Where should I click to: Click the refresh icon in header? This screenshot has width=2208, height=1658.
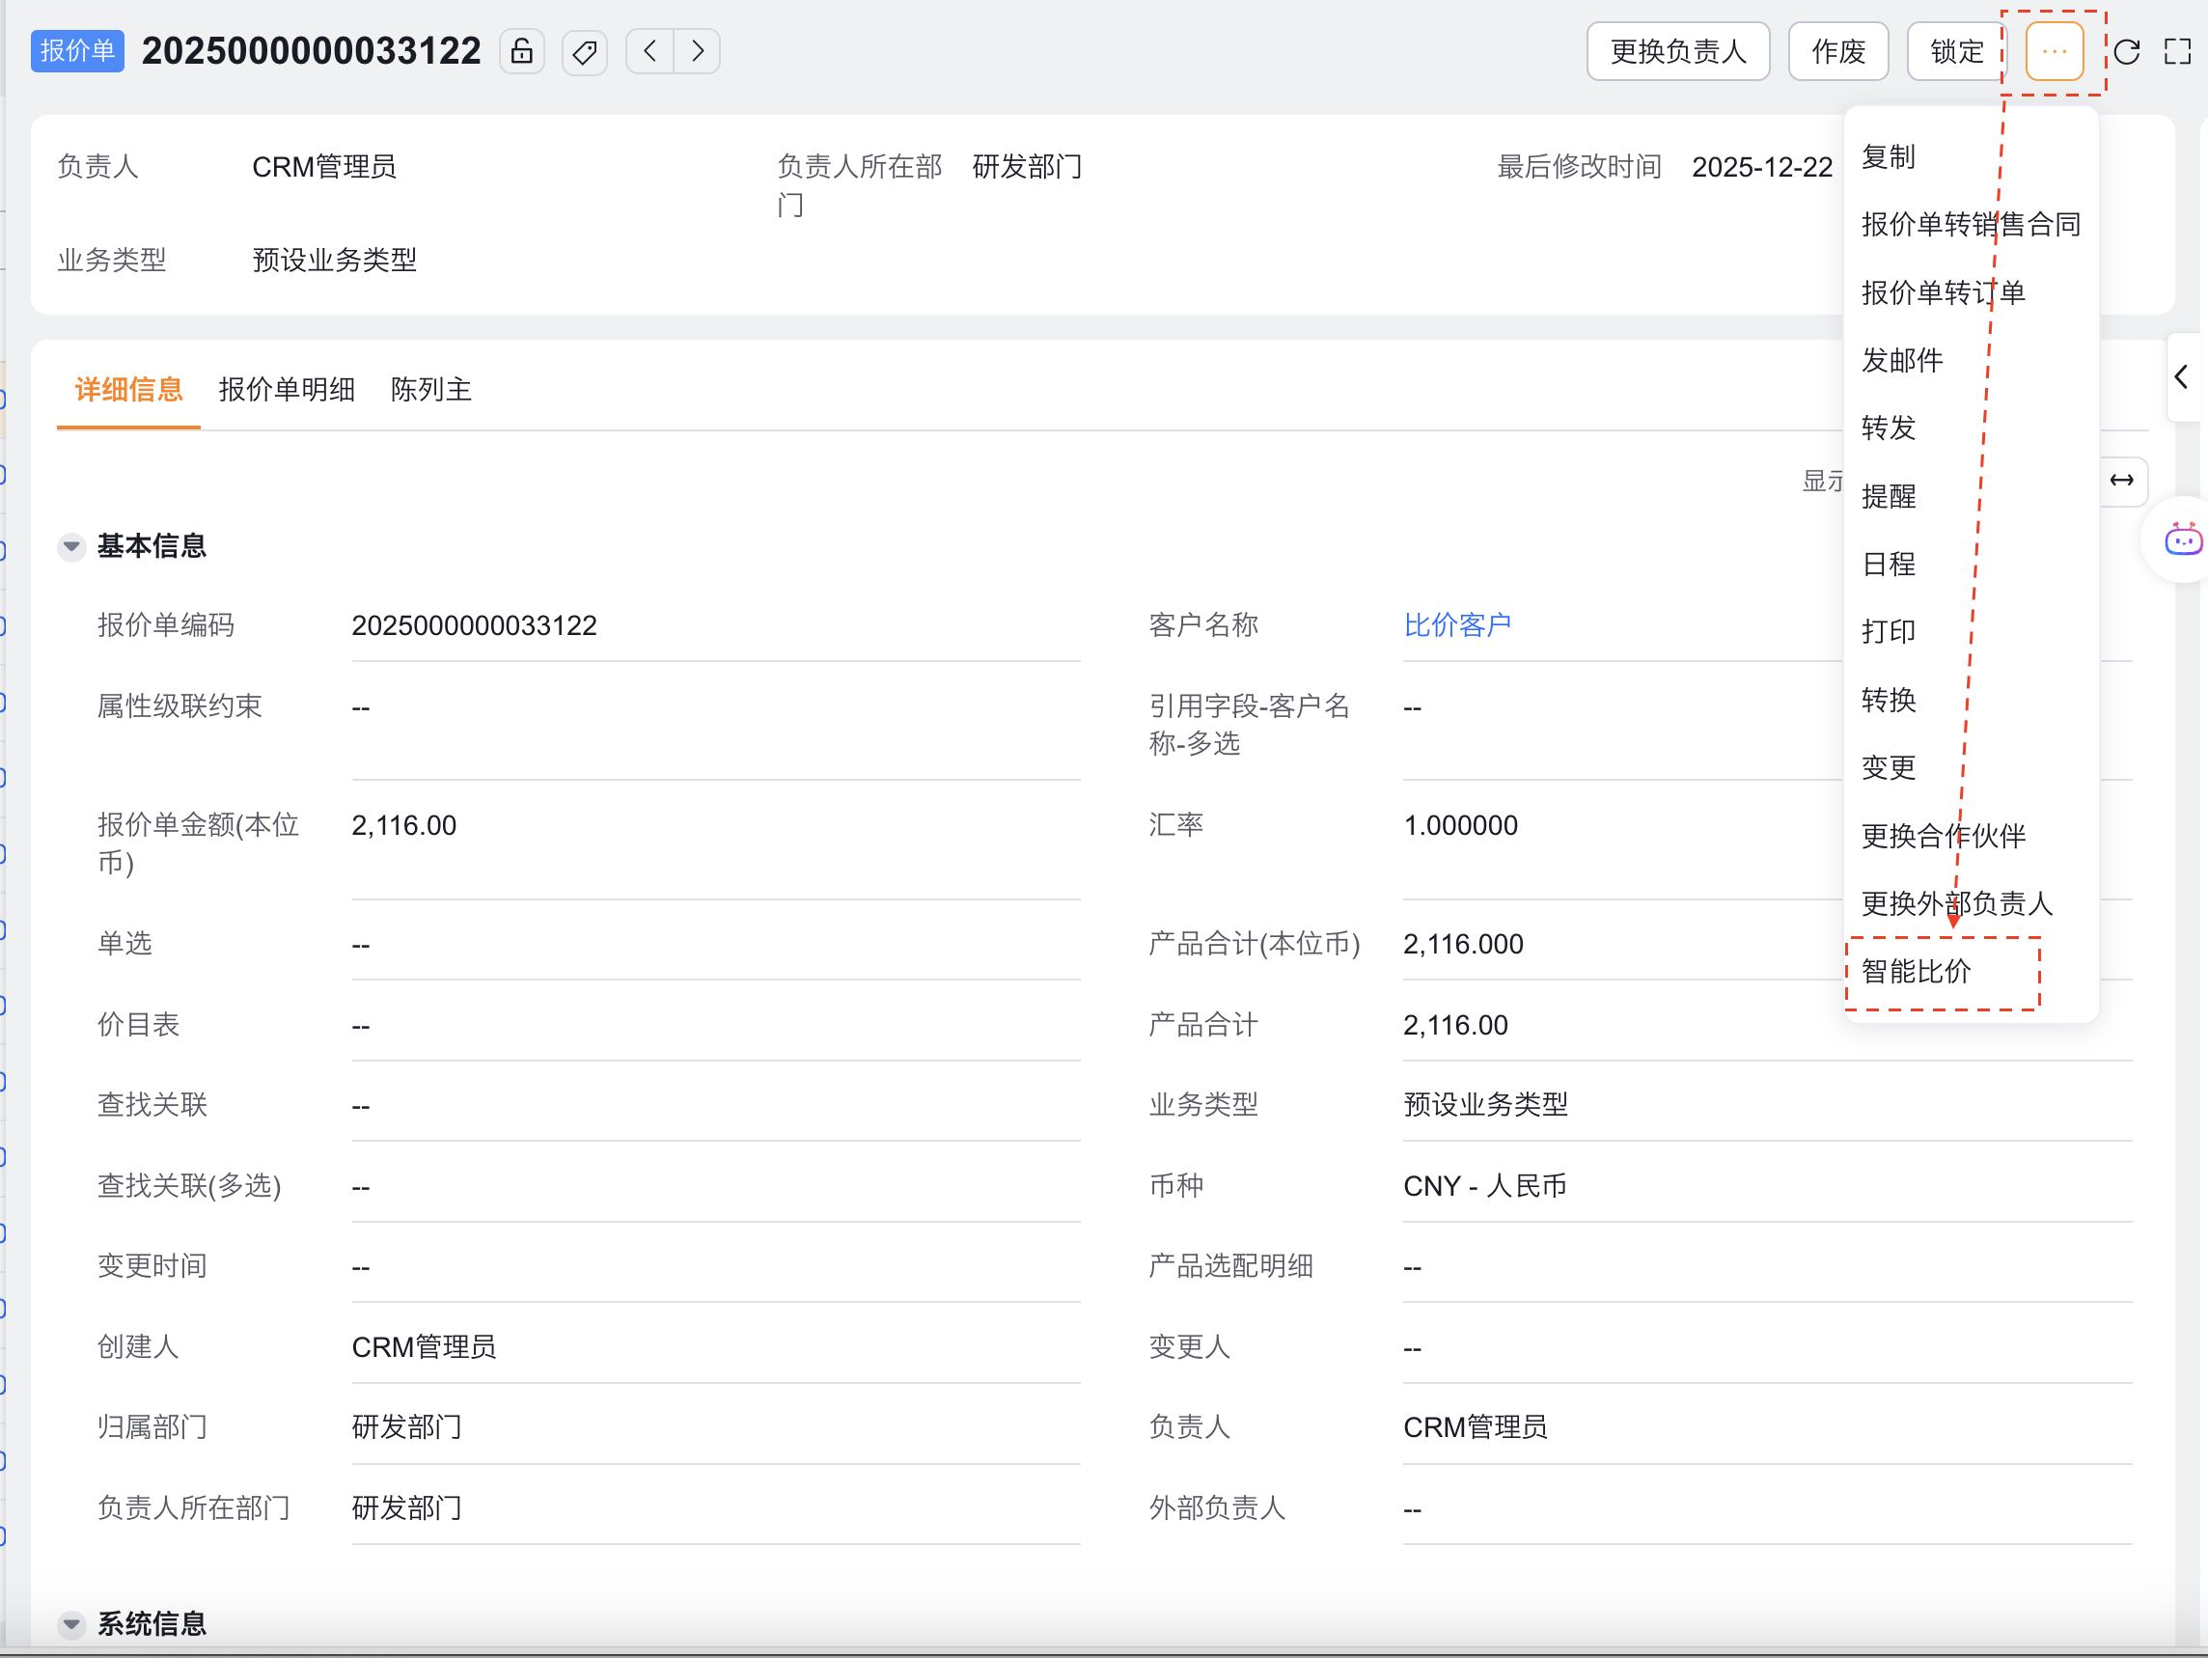pyautogui.click(x=2127, y=51)
